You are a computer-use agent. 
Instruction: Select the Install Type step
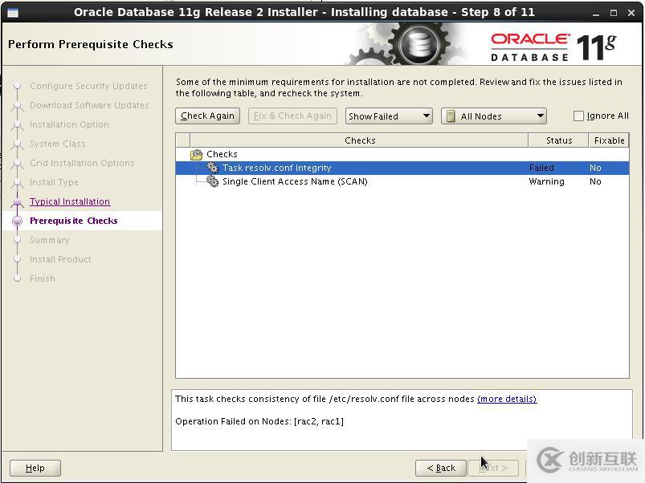(54, 182)
